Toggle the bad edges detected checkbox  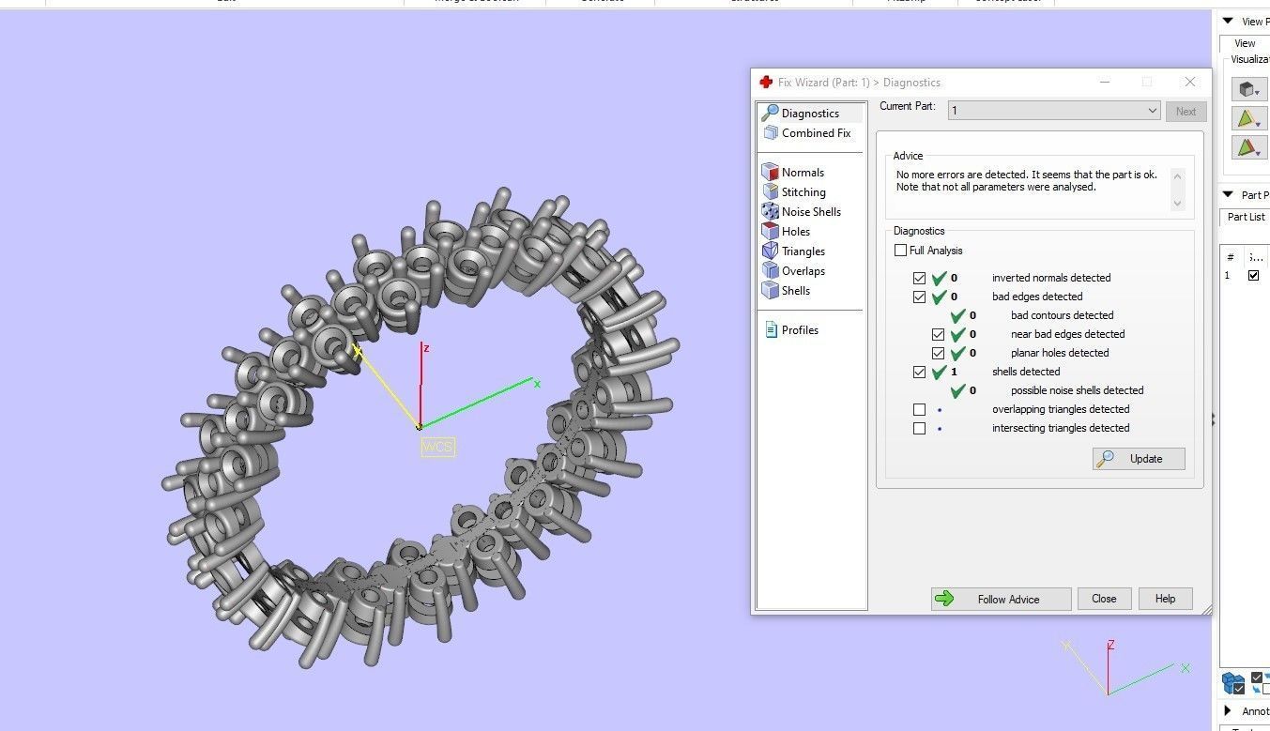pyautogui.click(x=920, y=297)
